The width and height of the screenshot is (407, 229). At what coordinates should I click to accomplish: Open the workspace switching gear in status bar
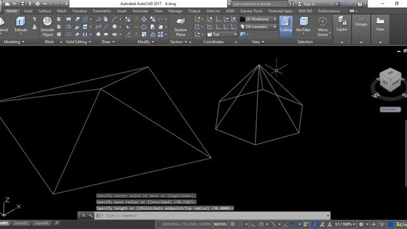pyautogui.click(x=361, y=224)
